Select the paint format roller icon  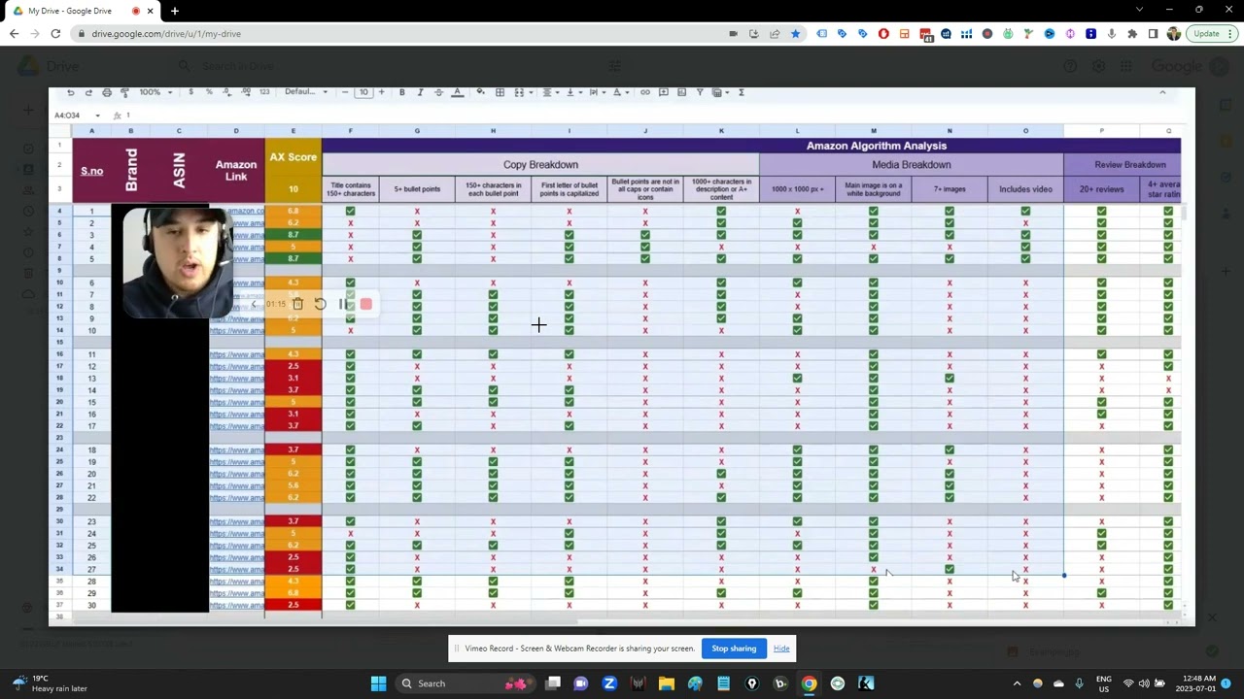(x=124, y=92)
